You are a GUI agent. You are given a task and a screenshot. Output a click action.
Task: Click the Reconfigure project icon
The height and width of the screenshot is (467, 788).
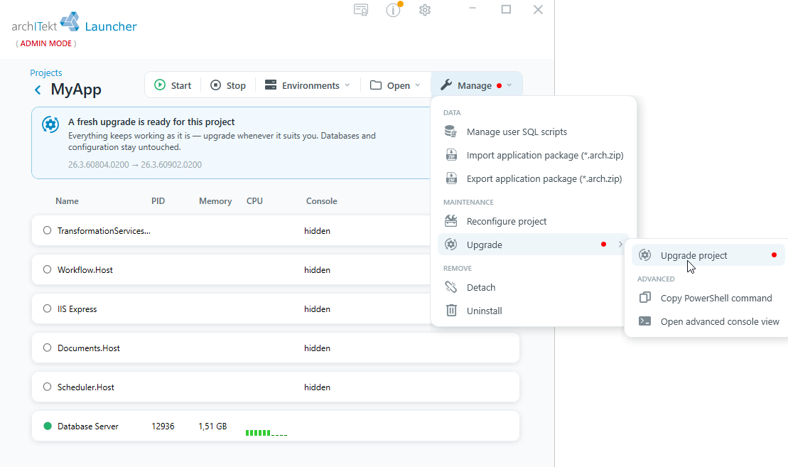pos(450,221)
